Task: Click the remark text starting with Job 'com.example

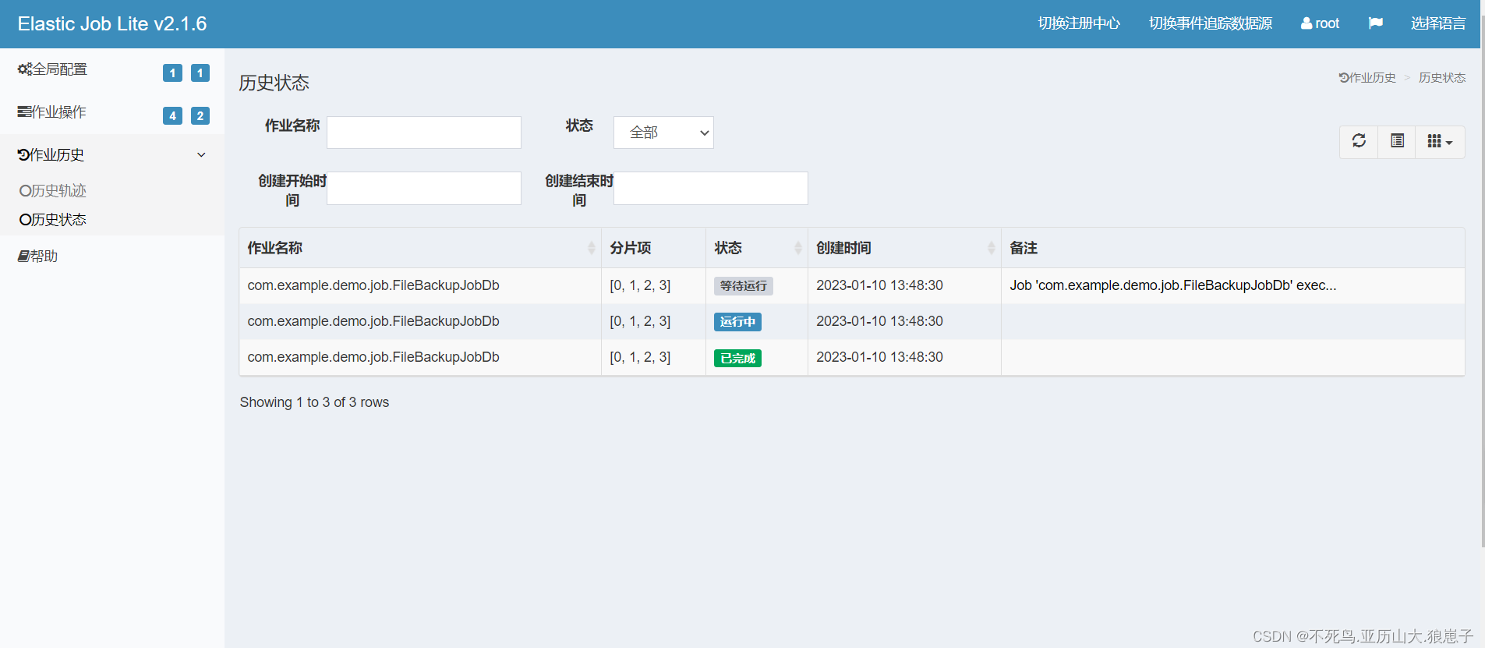Action: [1173, 285]
